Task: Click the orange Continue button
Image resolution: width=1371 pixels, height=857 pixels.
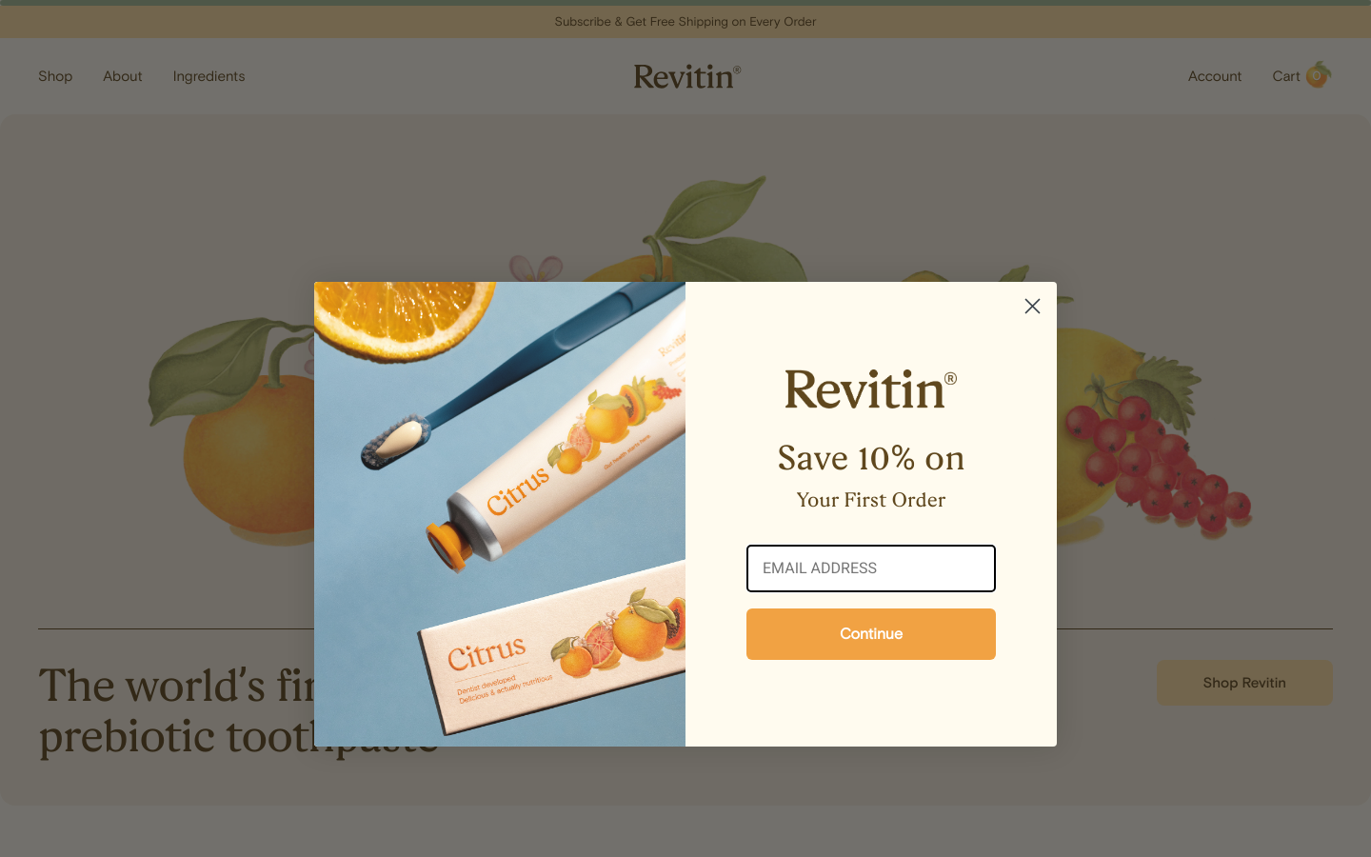Action: tap(871, 634)
